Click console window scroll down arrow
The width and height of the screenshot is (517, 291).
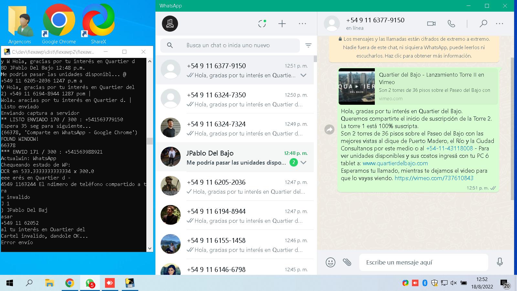(150, 248)
